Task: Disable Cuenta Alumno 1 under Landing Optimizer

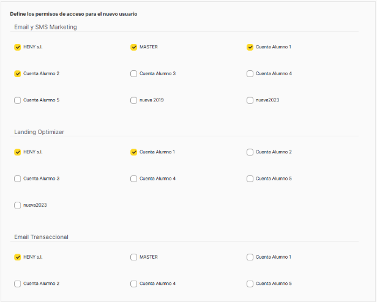Action: [133, 152]
